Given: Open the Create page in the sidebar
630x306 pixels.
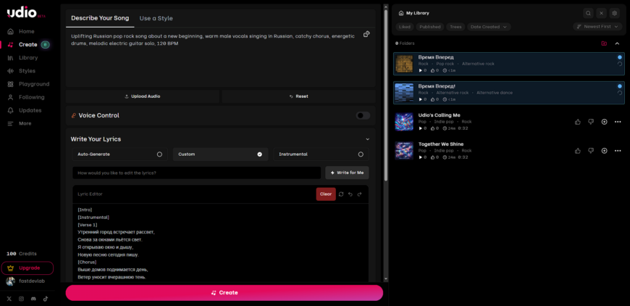Looking at the screenshot, I should pos(28,45).
